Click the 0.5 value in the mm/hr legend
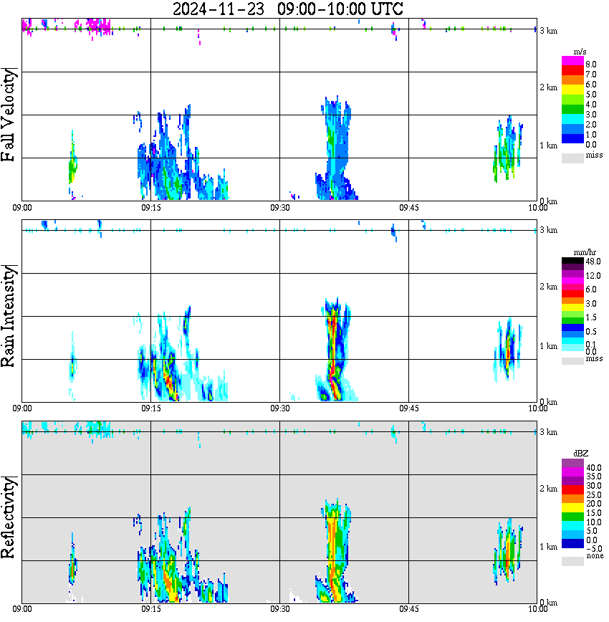 click(x=591, y=332)
